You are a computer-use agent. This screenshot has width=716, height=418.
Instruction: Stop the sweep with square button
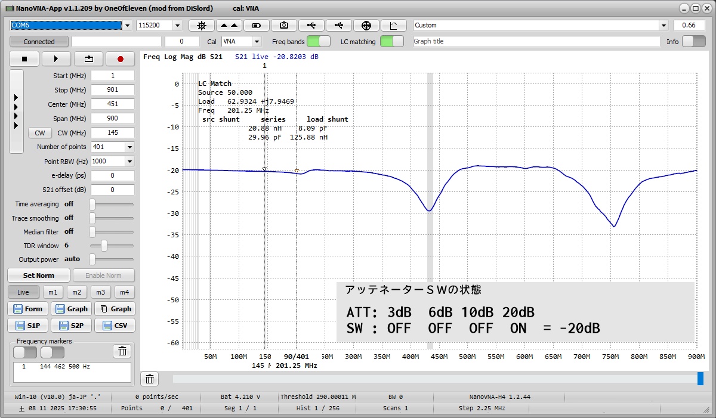[x=24, y=59]
